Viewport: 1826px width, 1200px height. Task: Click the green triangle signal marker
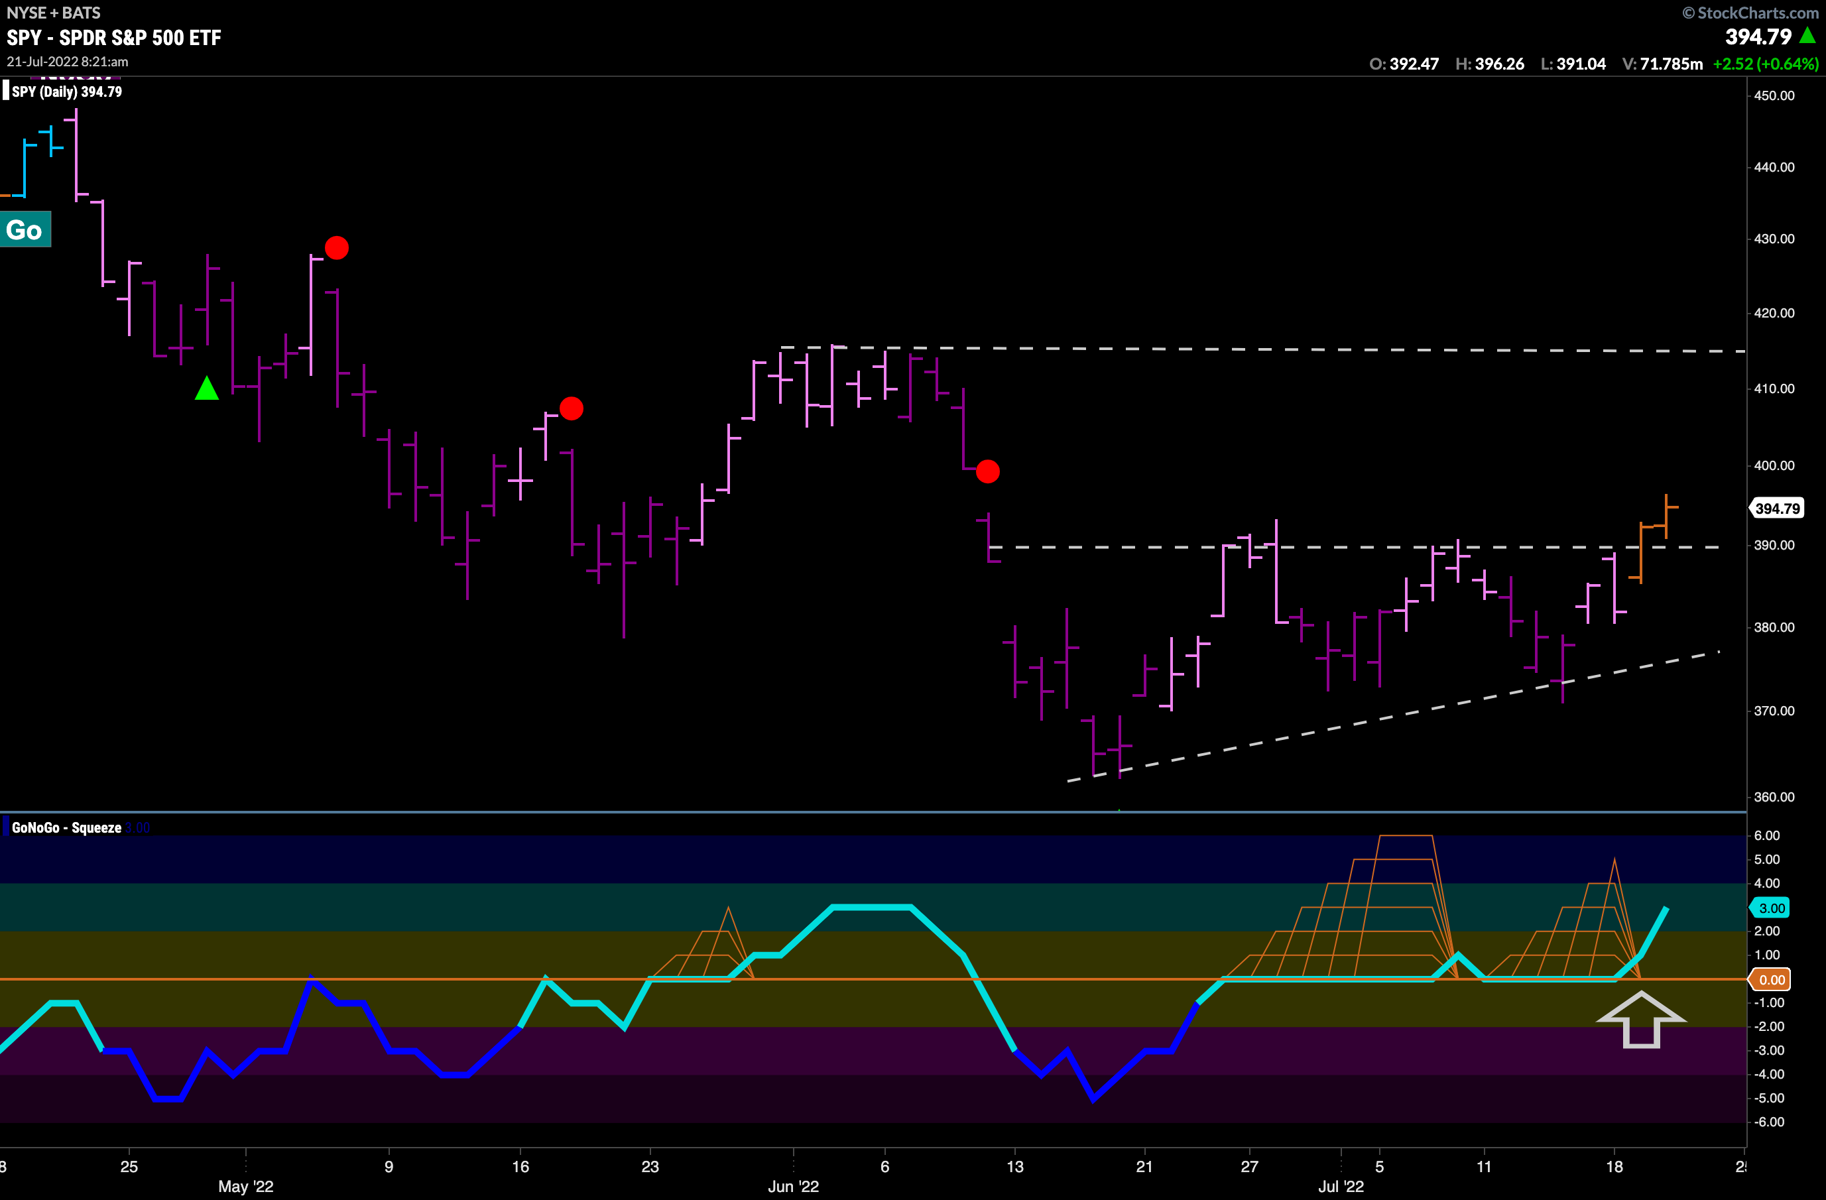pyautogui.click(x=206, y=389)
